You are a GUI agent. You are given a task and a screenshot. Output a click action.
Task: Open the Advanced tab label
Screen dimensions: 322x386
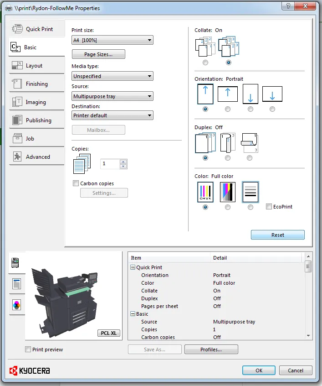click(x=38, y=157)
